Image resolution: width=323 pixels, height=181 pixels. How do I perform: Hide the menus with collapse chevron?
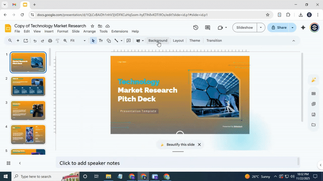click(x=294, y=41)
